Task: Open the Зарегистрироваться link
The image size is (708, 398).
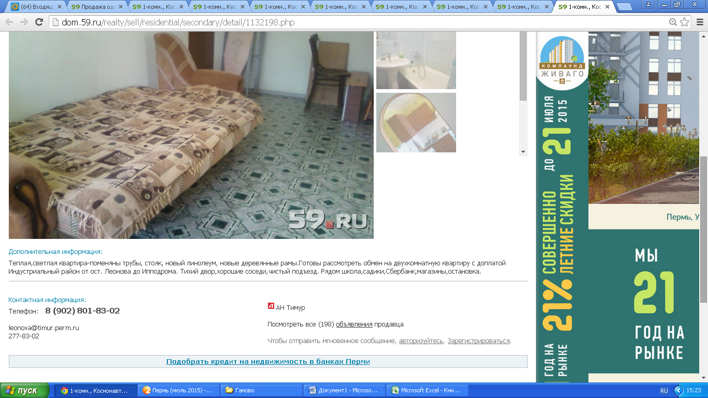Action: click(x=478, y=341)
